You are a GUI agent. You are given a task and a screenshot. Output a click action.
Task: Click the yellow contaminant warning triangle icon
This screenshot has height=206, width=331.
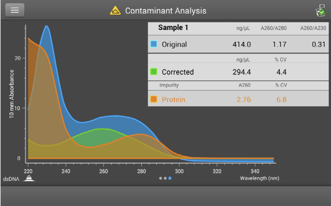pyautogui.click(x=115, y=11)
